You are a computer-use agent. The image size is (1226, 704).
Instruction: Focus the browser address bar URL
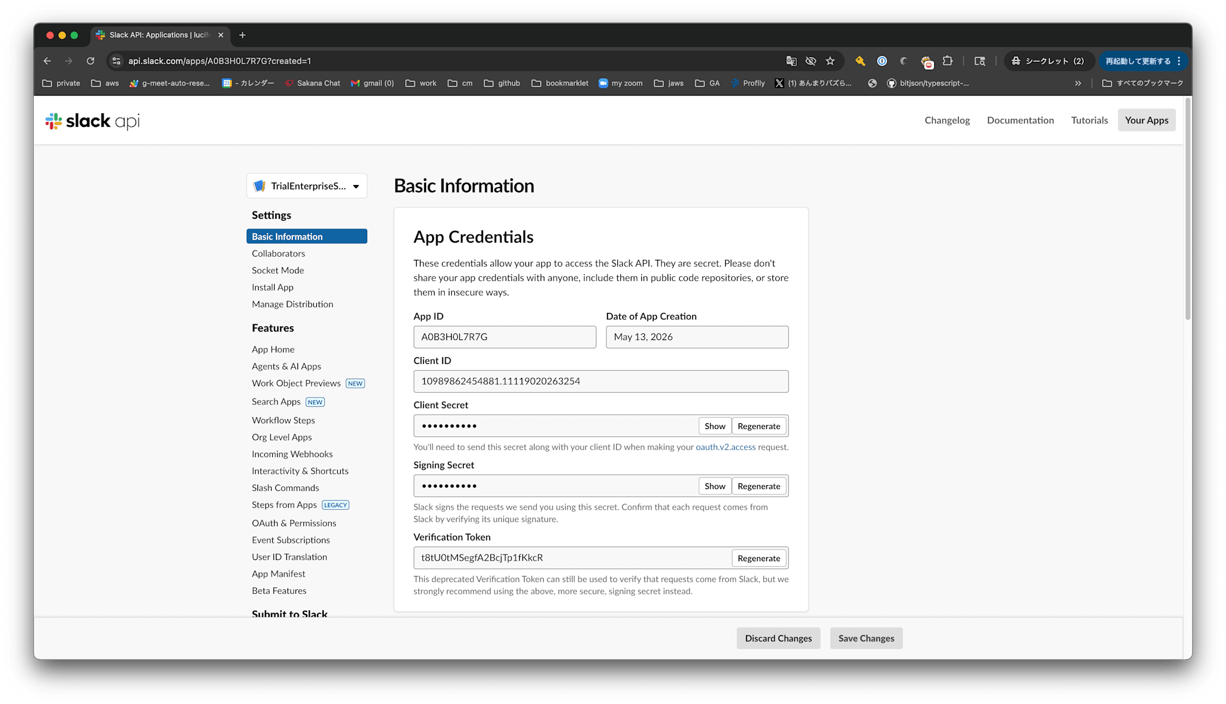coord(219,61)
